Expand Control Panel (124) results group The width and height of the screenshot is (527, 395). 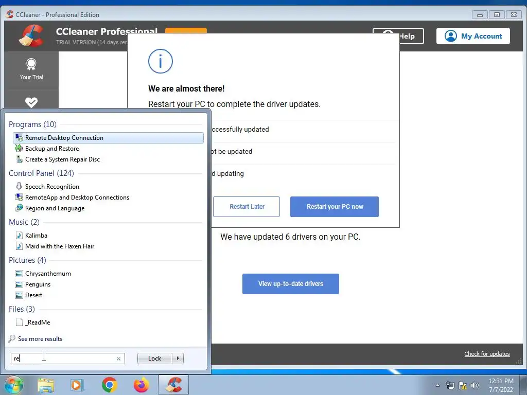pyautogui.click(x=41, y=173)
